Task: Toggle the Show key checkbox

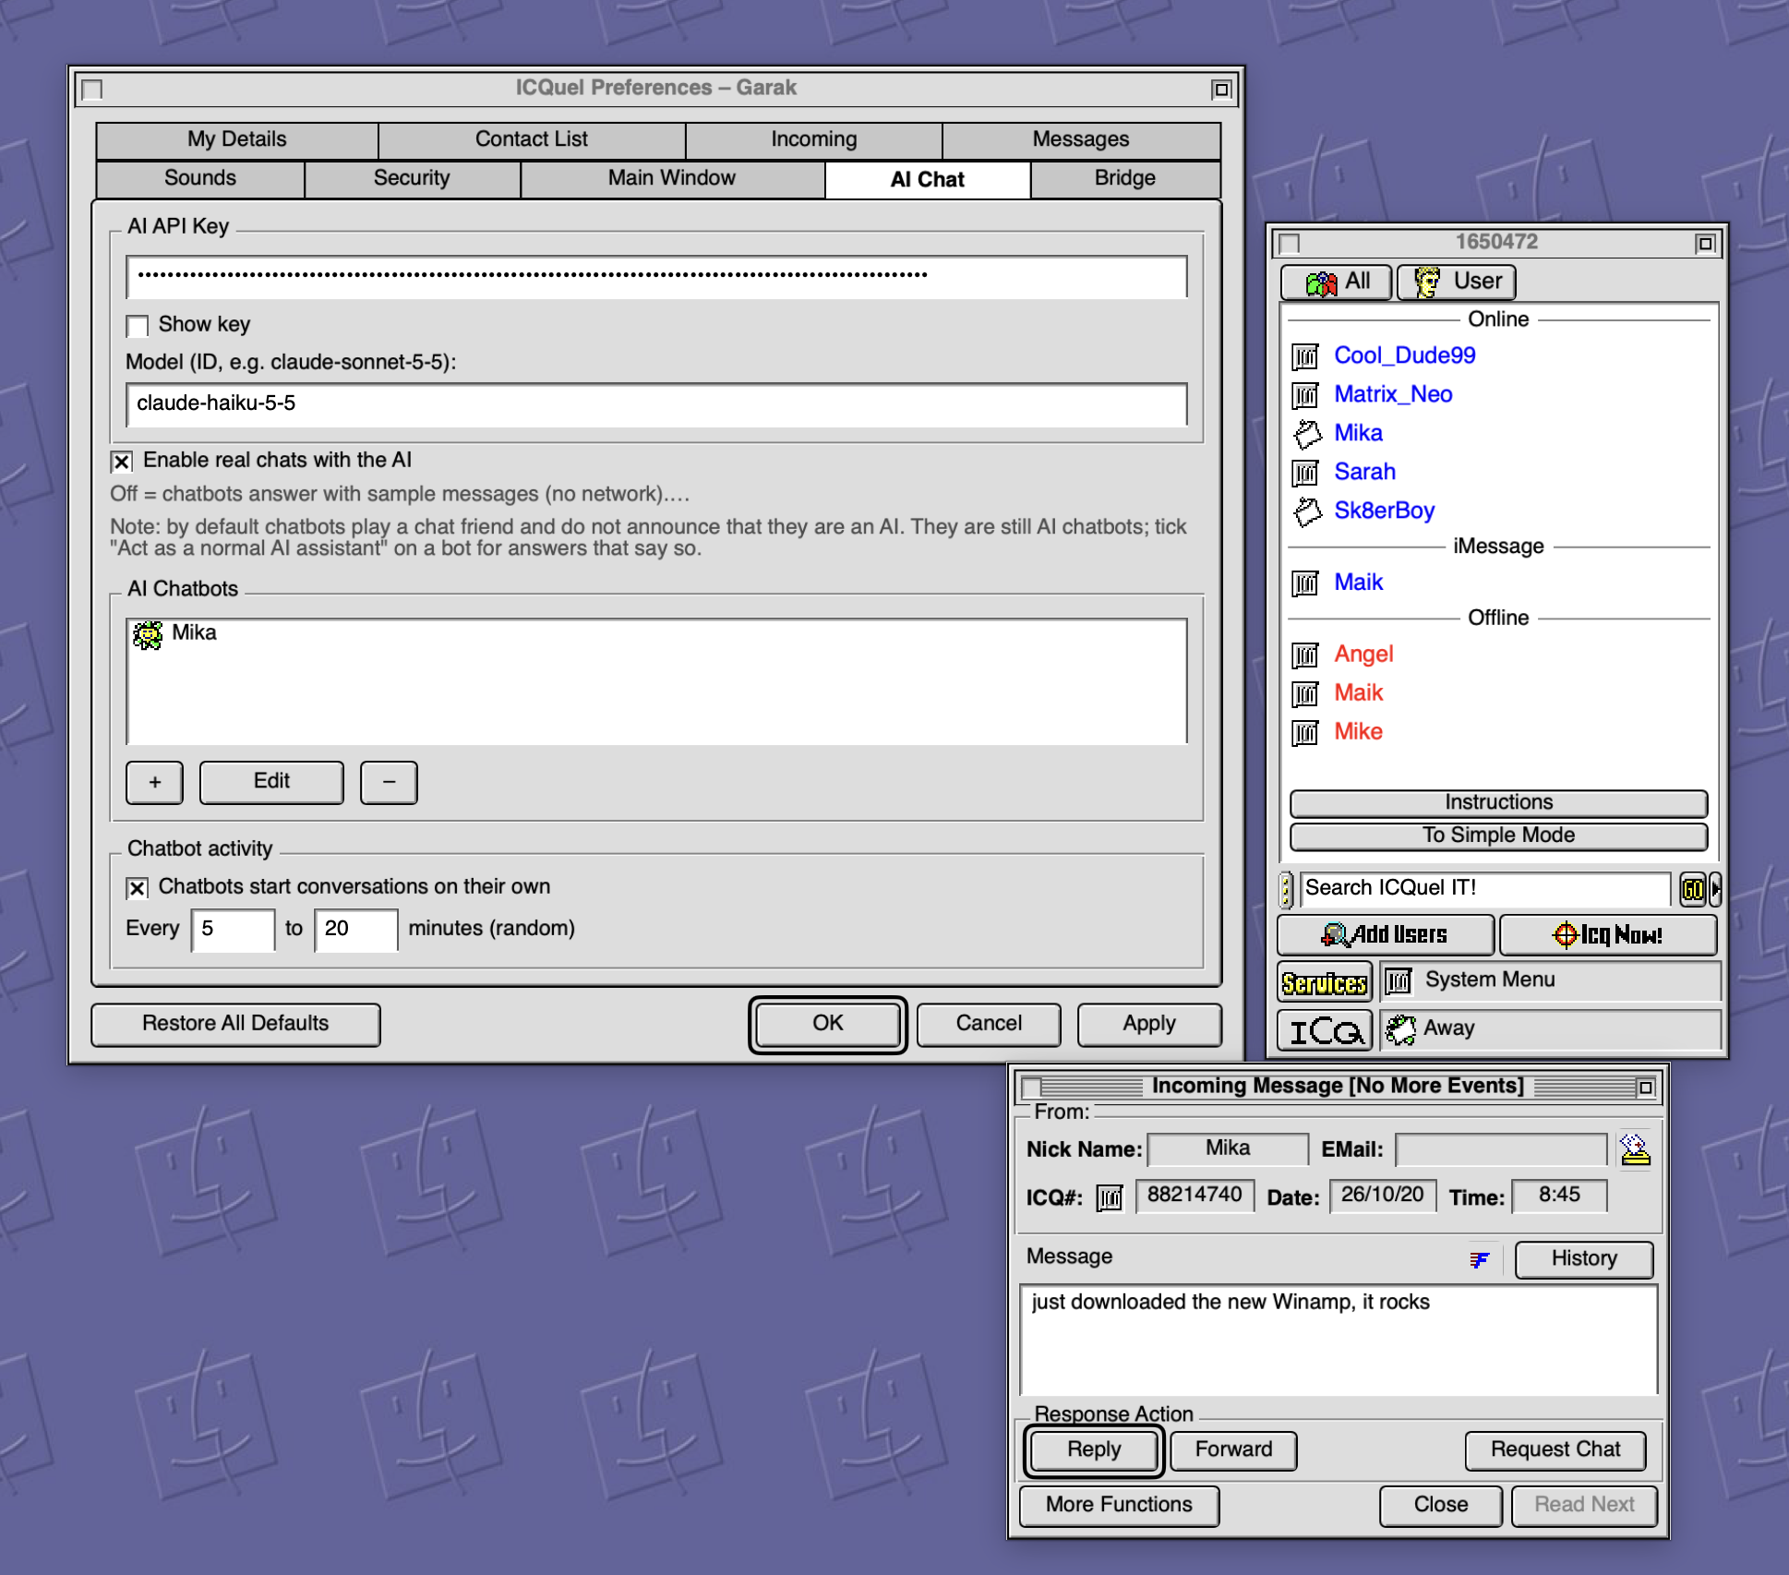Action: 138,326
